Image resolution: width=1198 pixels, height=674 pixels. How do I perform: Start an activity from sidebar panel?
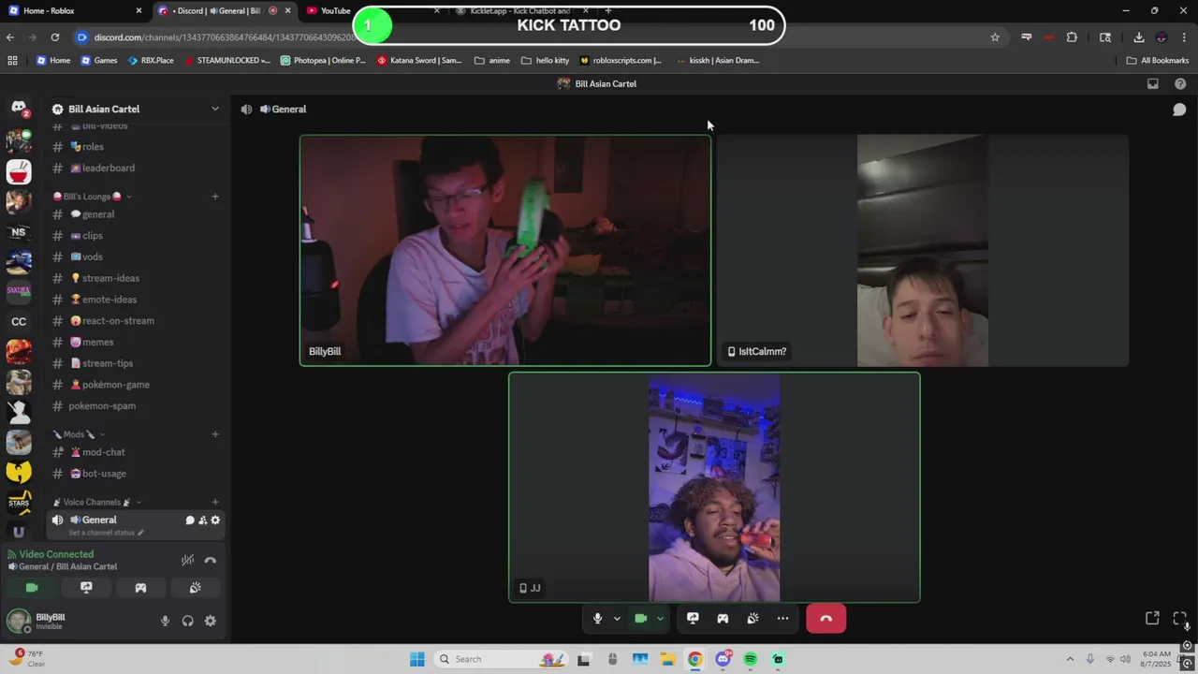[x=140, y=588]
